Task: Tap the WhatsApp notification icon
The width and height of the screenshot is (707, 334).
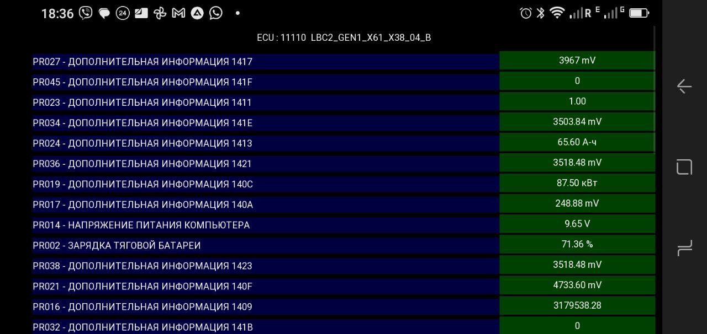Action: 216,13
